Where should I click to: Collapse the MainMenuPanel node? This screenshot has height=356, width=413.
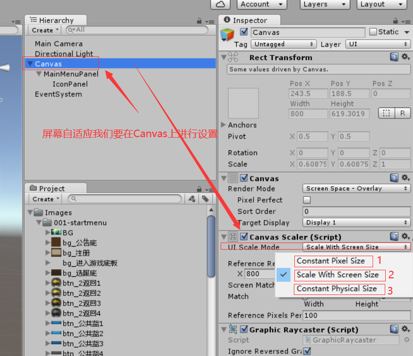coord(39,74)
